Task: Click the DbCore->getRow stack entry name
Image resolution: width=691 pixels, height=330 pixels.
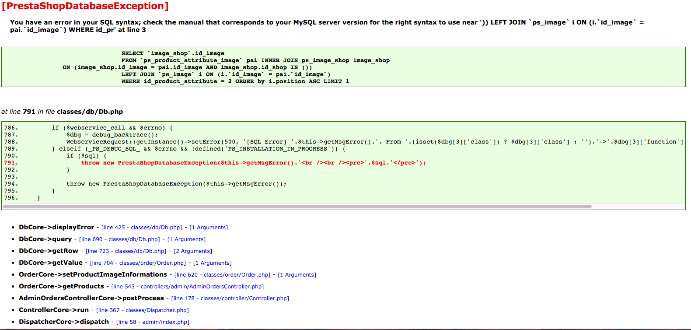Action: 49,251
